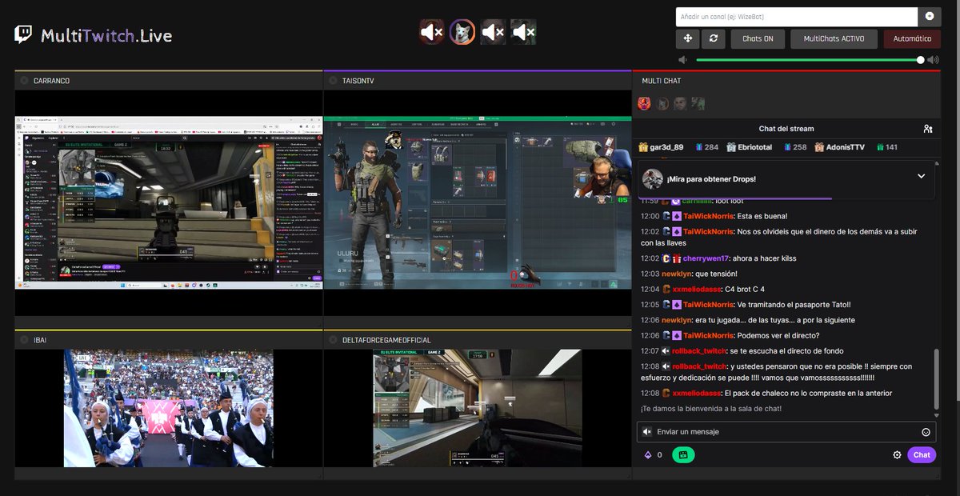
Task: Click the 'Enviar un mensaje' chat input
Action: pos(786,432)
